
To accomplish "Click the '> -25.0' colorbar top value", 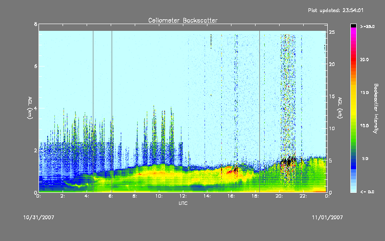I will tap(367, 27).
